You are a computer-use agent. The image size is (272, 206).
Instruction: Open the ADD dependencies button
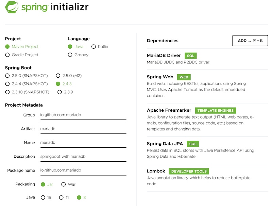[250, 41]
